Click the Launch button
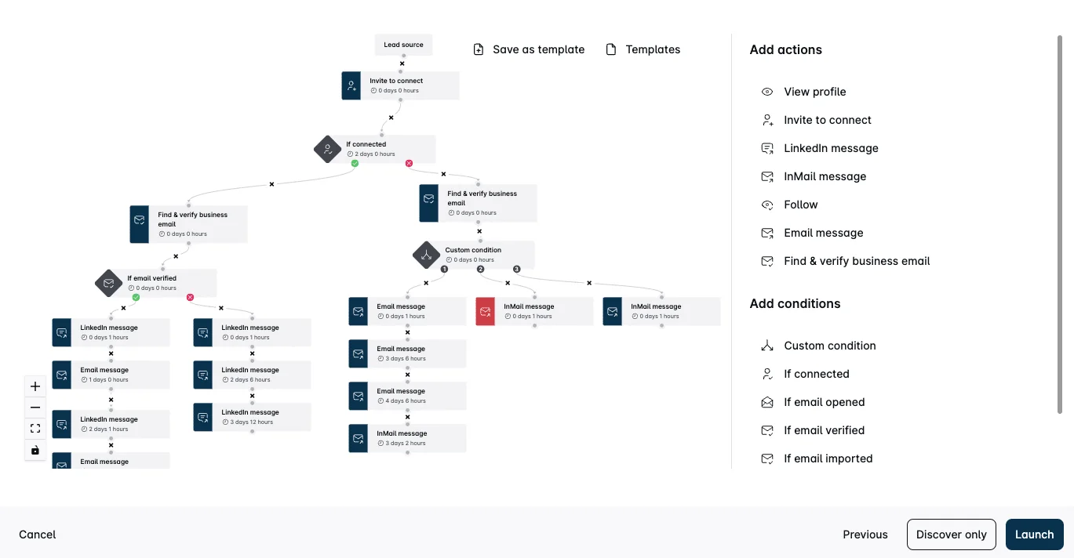Viewport: 1074px width, 558px height. coord(1035,534)
